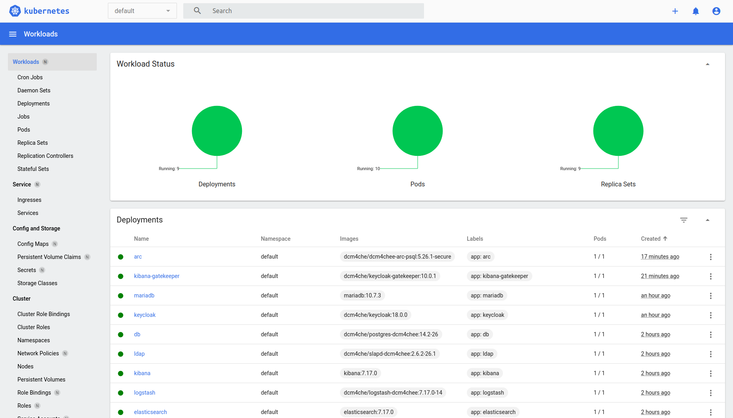Screen dimensions: 733x418
Task: Open the user account icon
Action: click(x=716, y=11)
